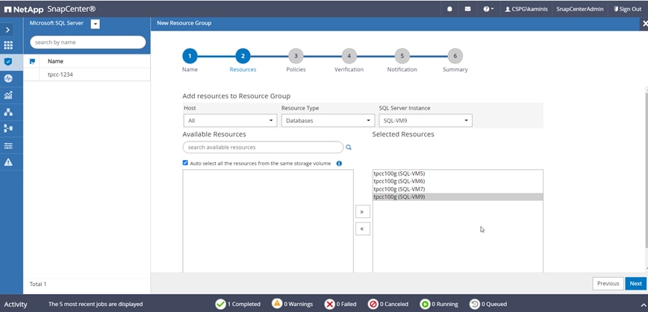The image size is (648, 312).
Task: Click the move right double-arrow button
Action: pyautogui.click(x=362, y=211)
